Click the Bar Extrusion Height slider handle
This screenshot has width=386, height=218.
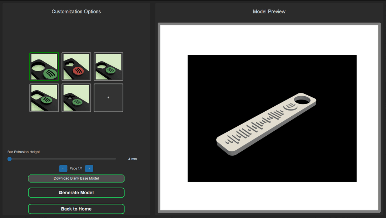coord(9,159)
